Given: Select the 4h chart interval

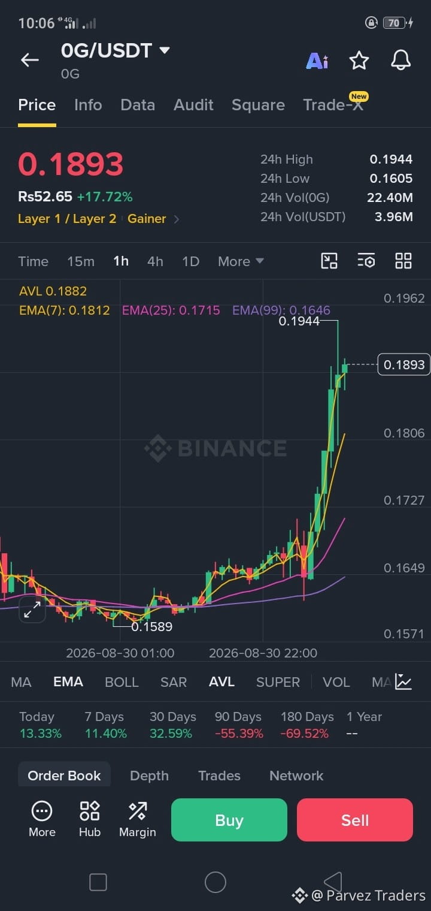Looking at the screenshot, I should (155, 261).
